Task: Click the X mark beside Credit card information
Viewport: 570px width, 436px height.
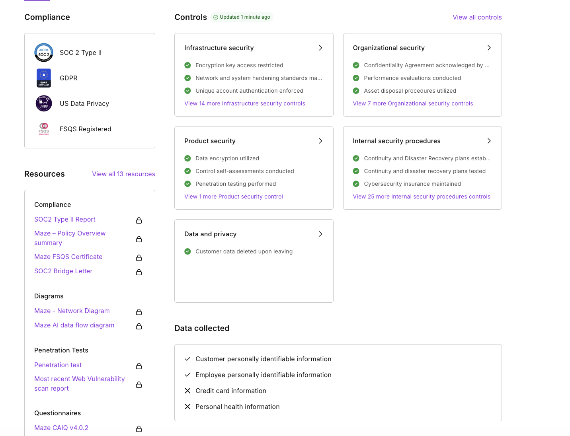Action: (187, 391)
